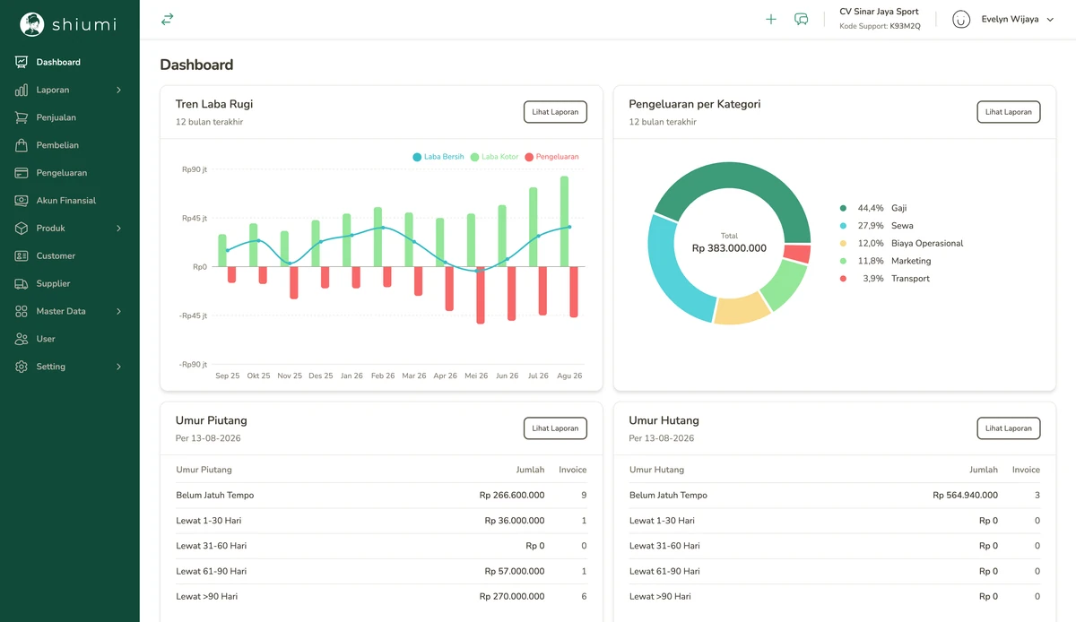This screenshot has height=622, width=1076.
Task: Toggle the Laba Kotor legend item
Action: pos(494,157)
